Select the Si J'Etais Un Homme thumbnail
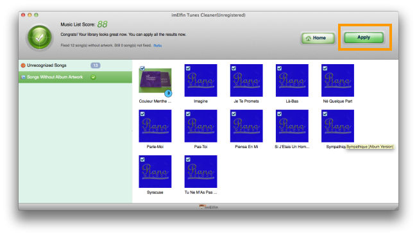This screenshot has width=417, height=236. click(x=292, y=126)
